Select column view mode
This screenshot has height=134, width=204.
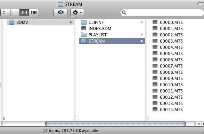pos(24,12)
